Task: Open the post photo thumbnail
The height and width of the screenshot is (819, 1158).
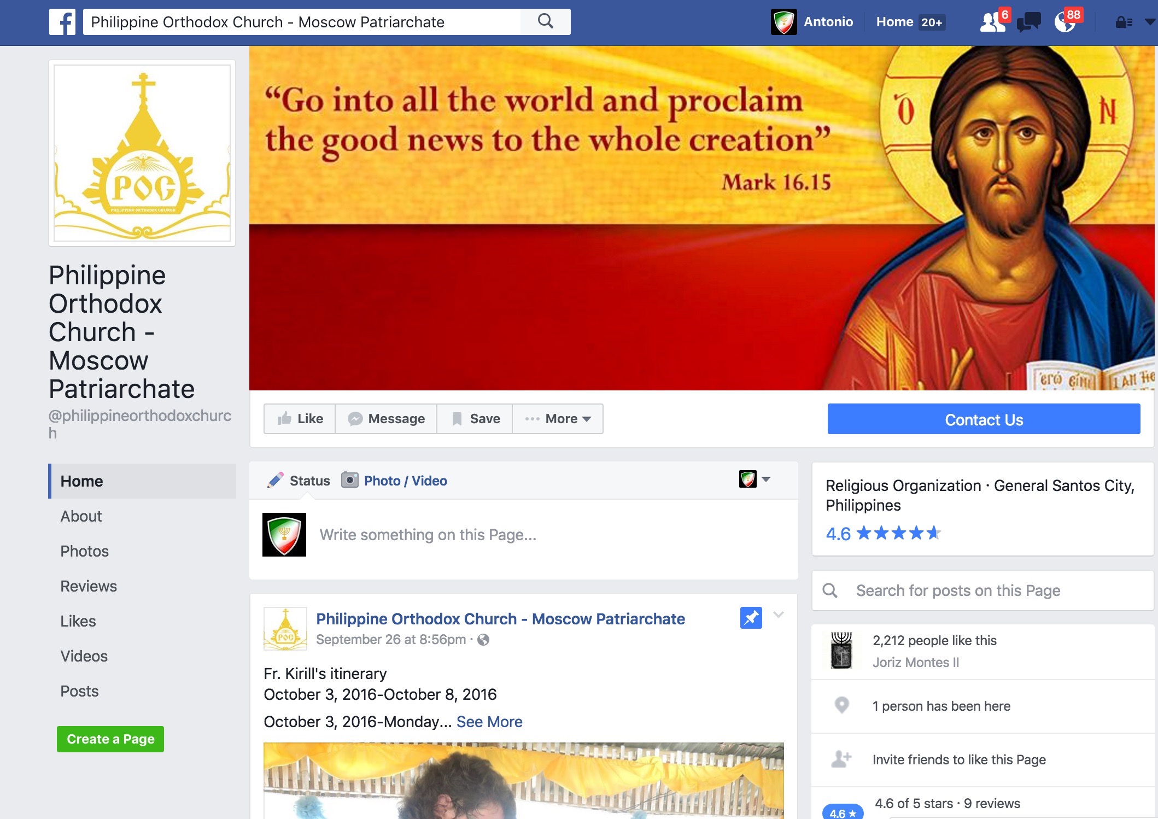Action: coord(524,781)
